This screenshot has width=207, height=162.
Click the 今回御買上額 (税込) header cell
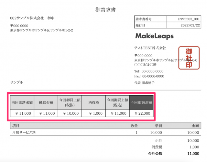117,102
